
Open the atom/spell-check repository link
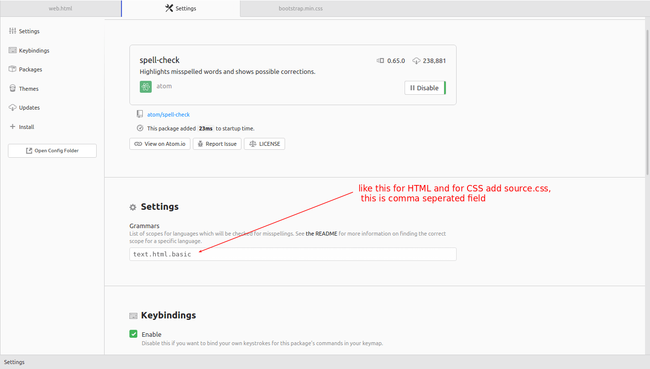point(169,115)
